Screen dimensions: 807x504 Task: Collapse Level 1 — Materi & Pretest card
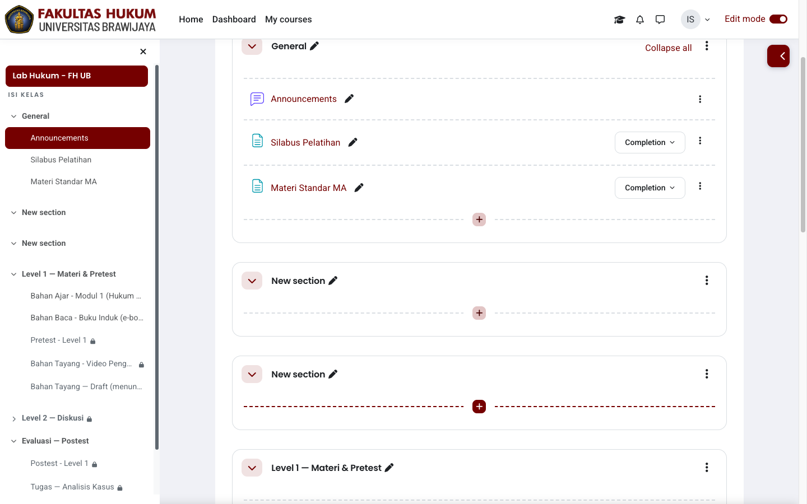click(x=252, y=468)
